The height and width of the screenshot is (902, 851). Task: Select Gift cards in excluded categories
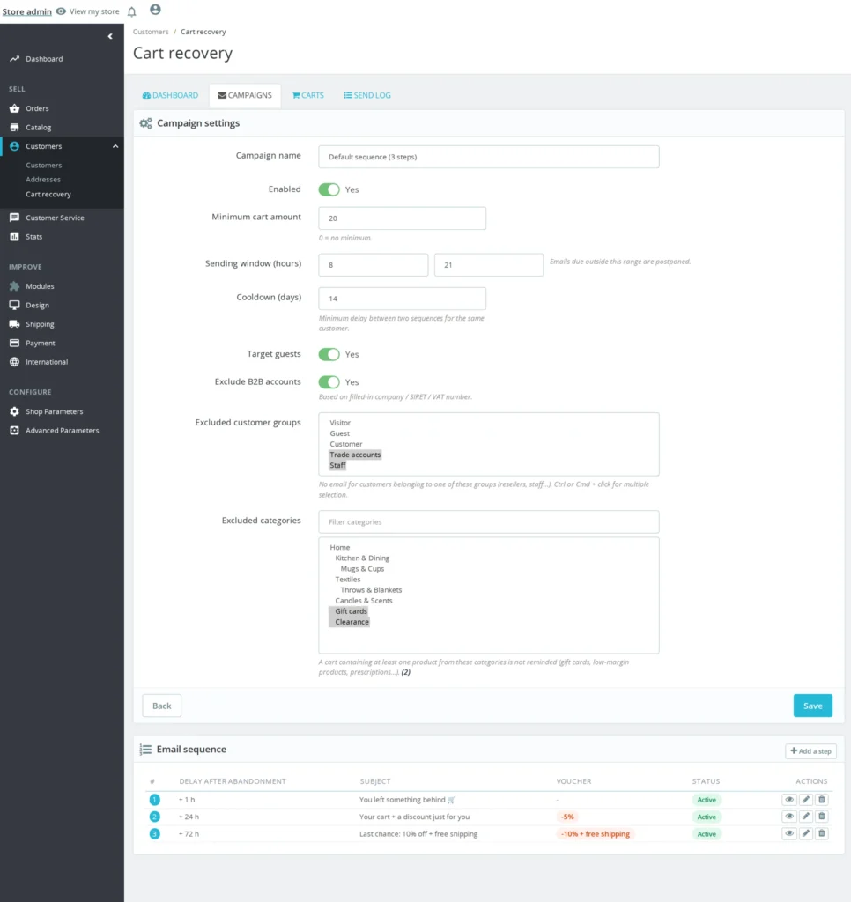click(351, 611)
